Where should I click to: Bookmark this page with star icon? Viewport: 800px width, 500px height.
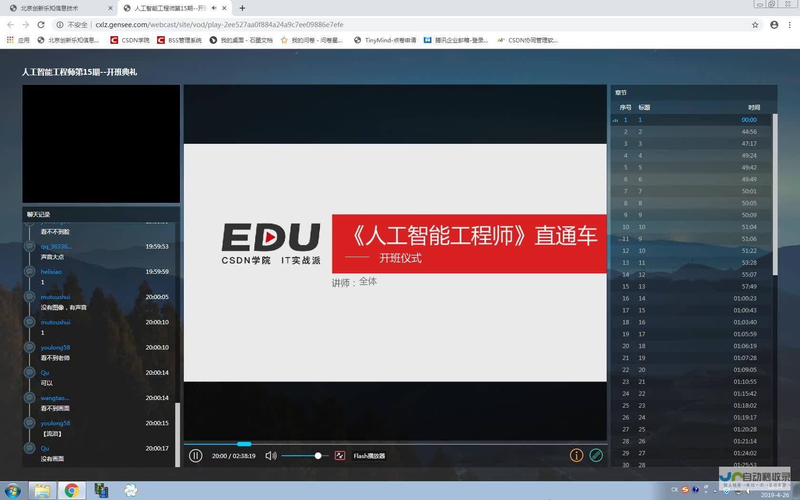(755, 25)
